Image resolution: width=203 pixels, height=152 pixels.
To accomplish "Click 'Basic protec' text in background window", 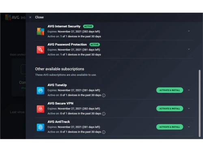I will 18,55.
